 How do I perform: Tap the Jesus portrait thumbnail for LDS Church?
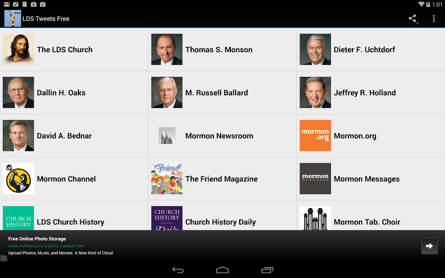tap(18, 49)
